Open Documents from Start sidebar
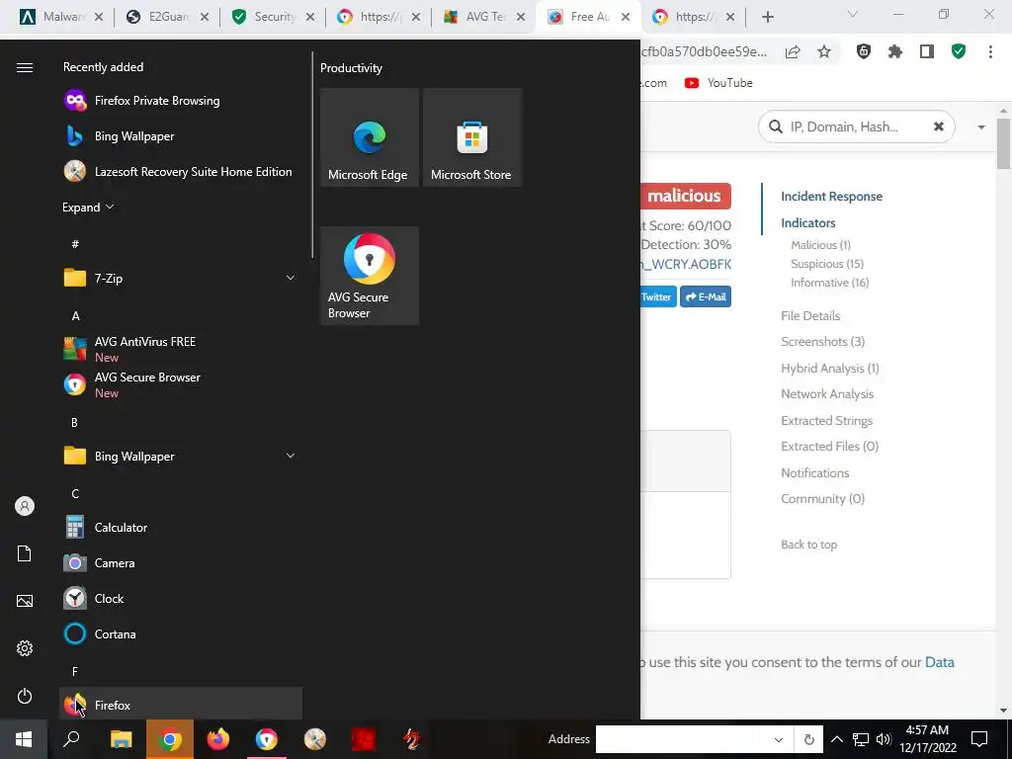The height and width of the screenshot is (759, 1012). (x=25, y=553)
